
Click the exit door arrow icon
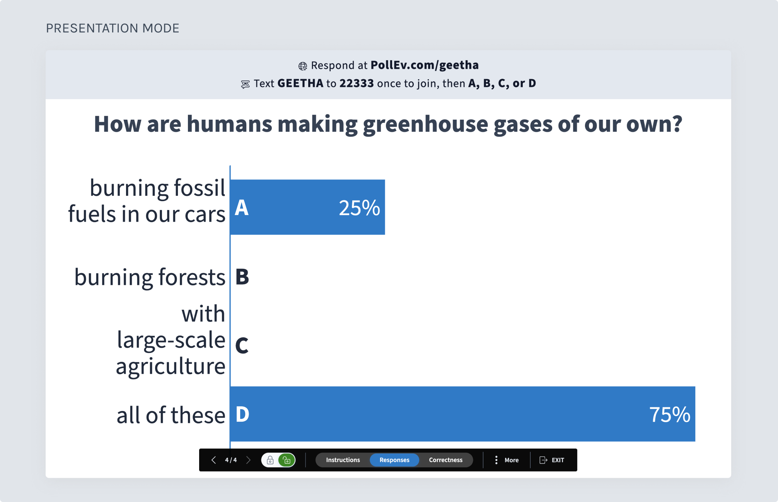click(x=543, y=460)
